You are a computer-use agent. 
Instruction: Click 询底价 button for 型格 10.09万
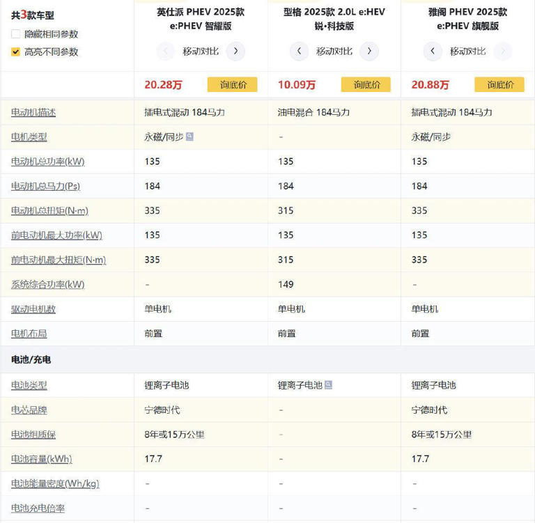tap(366, 84)
